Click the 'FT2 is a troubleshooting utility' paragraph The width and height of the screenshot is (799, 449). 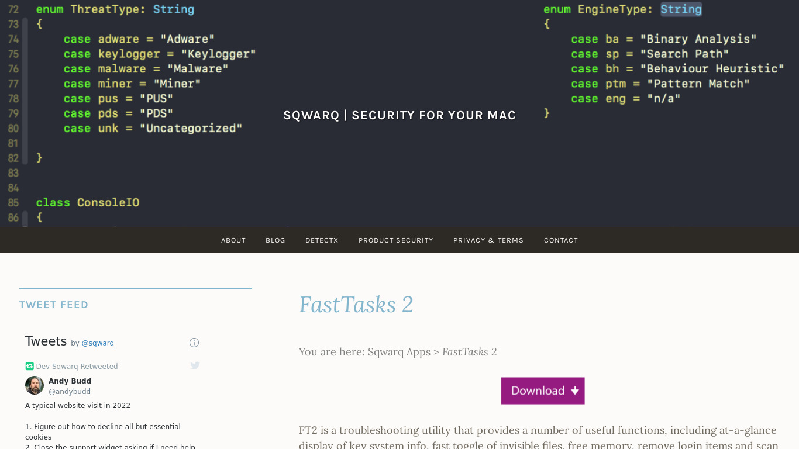click(x=539, y=437)
